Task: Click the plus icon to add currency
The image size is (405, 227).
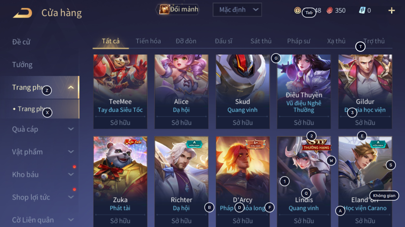Action: click(x=392, y=11)
